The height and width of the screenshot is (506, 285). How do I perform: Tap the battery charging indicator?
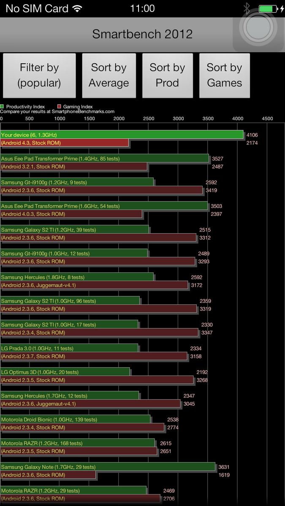[271, 8]
